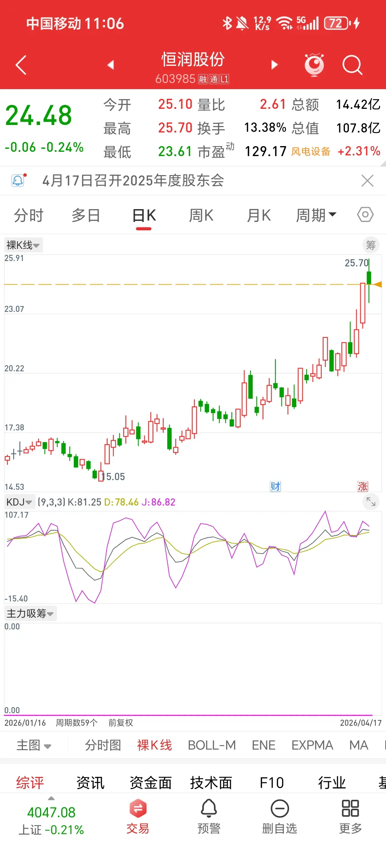Switch to 月K tab
The image size is (386, 855).
click(x=259, y=215)
